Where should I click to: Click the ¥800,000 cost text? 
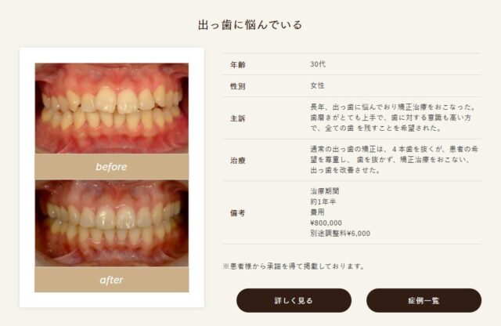[326, 223]
